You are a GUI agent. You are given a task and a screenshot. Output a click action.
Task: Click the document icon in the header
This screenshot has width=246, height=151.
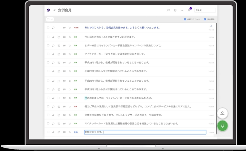pyautogui.click(x=175, y=10)
